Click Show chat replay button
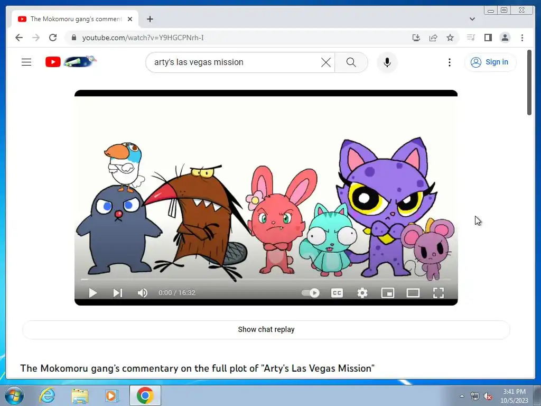Screen dimensions: 541x406 266,329
